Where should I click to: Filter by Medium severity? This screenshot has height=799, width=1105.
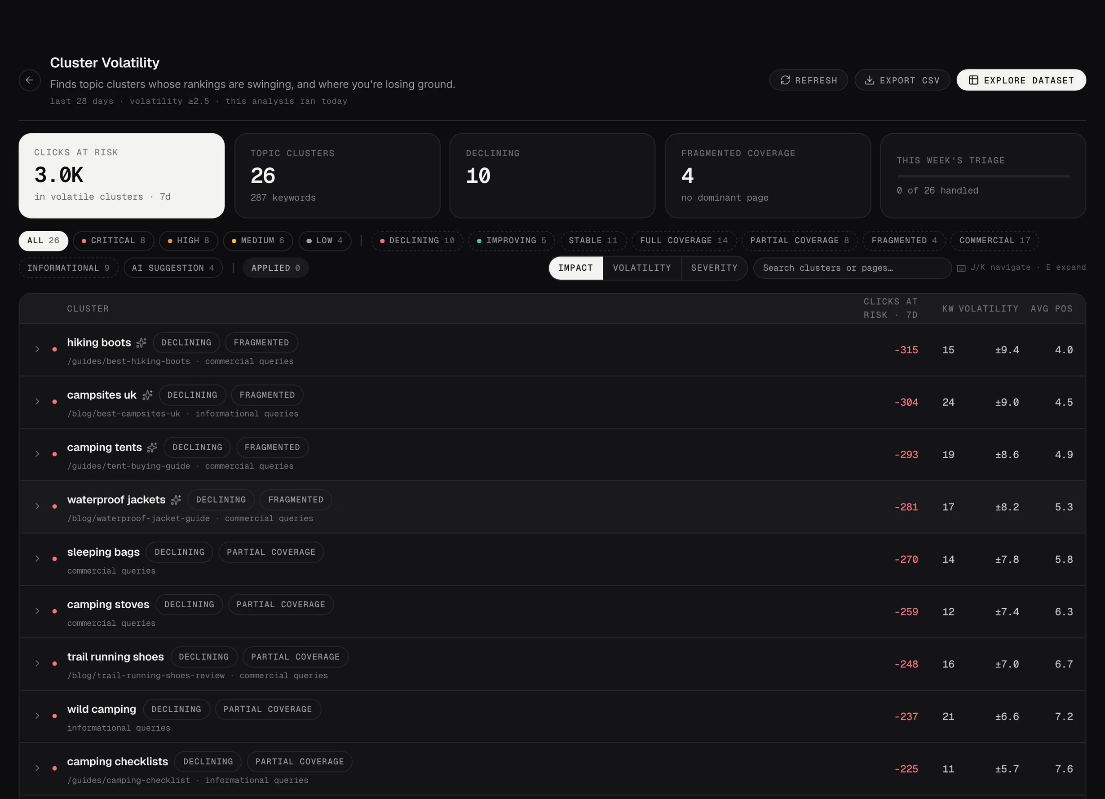pos(258,241)
